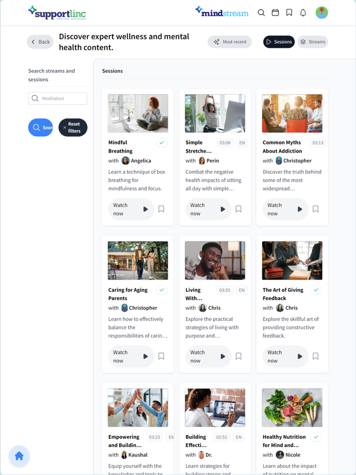Click Nicole's presenter avatar
Viewport: 356px width, 475px height.
(280, 455)
